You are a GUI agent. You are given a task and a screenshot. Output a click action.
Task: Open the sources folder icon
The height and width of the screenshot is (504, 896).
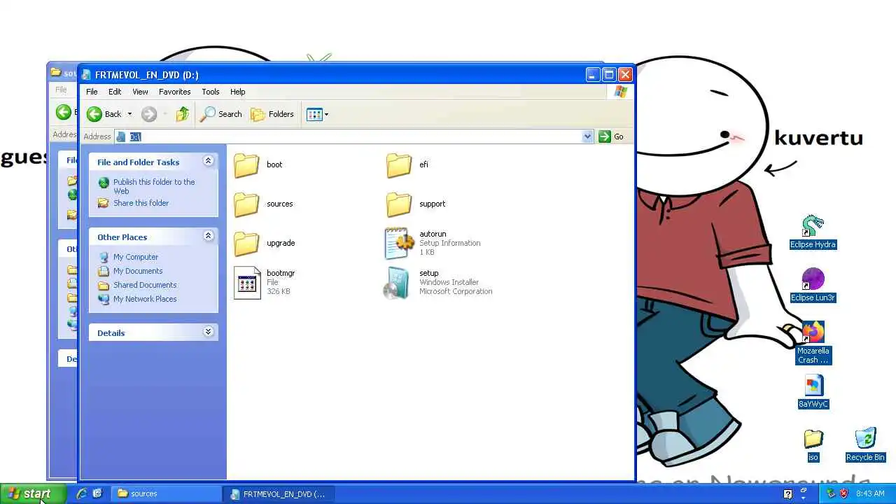246,204
